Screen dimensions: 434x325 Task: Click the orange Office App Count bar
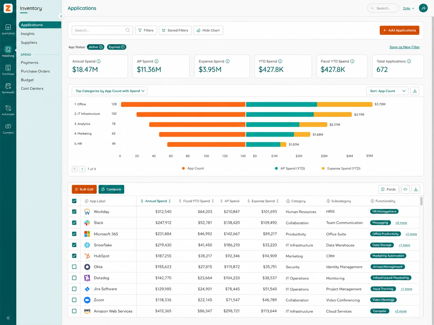point(183,104)
